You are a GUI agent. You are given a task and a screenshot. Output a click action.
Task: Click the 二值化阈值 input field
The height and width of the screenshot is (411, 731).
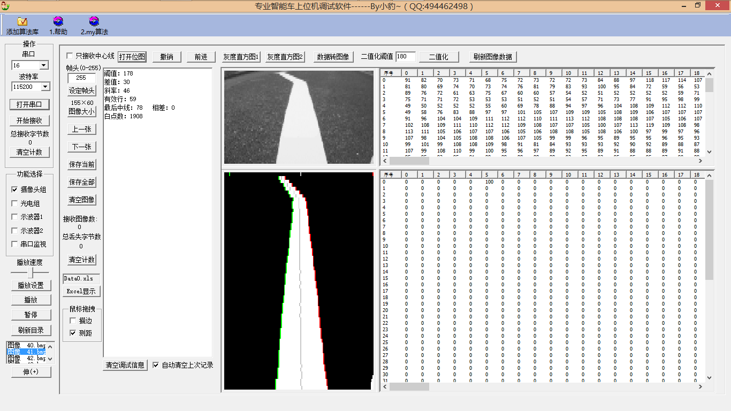click(406, 57)
